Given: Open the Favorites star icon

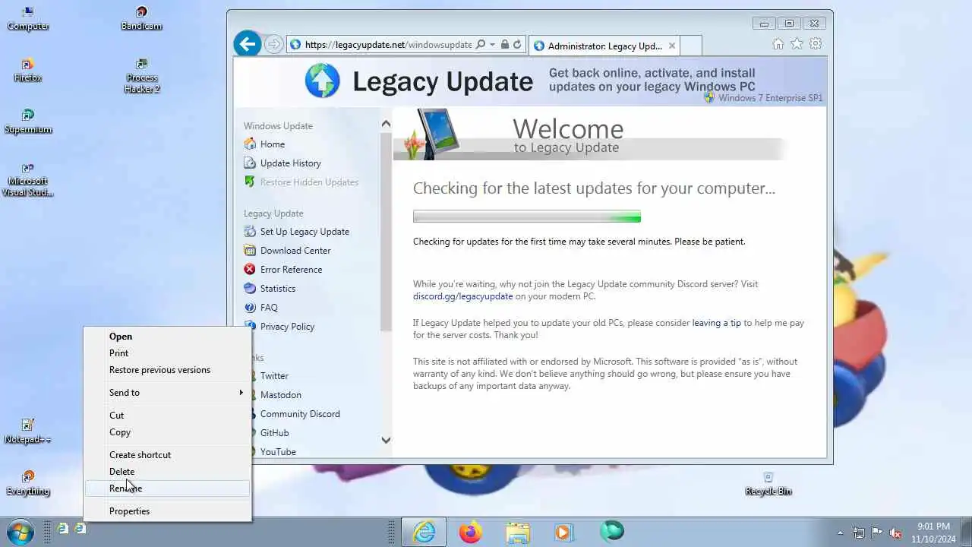Looking at the screenshot, I should [x=797, y=44].
